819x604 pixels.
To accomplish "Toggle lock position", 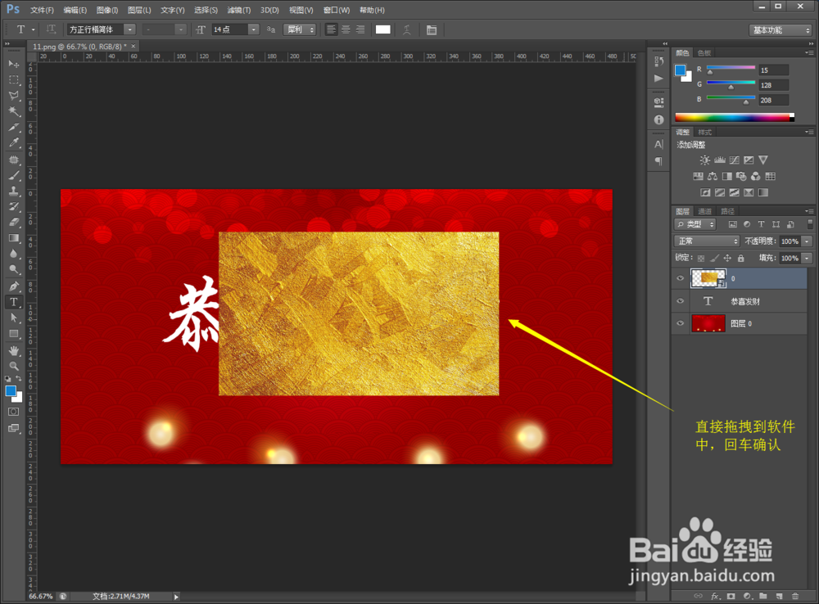I will (727, 258).
